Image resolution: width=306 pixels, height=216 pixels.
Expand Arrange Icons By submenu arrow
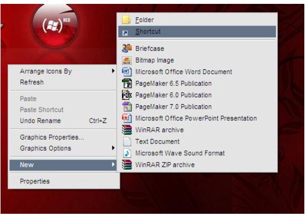coord(113,71)
